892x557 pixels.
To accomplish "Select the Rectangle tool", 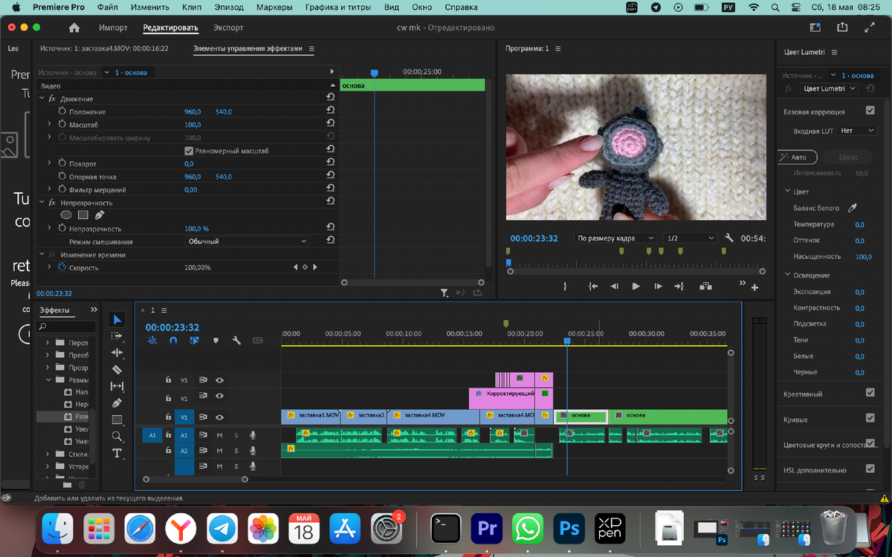I will point(117,420).
